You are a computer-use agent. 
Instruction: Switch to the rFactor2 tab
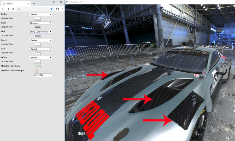[15, 4]
